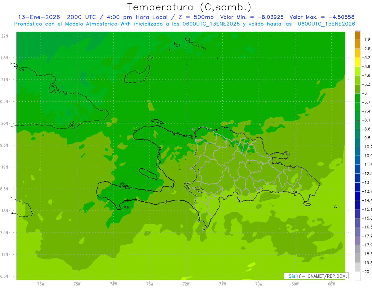Click the '20N' latitude axis label
This screenshot has width=372, height=288.
point(5,123)
